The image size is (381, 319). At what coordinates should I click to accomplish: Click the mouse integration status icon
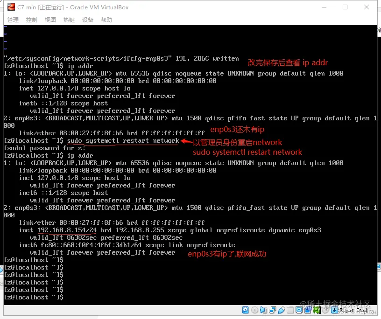325,310
